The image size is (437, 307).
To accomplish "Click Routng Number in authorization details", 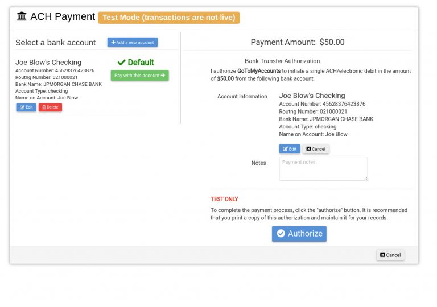I will (313, 111).
